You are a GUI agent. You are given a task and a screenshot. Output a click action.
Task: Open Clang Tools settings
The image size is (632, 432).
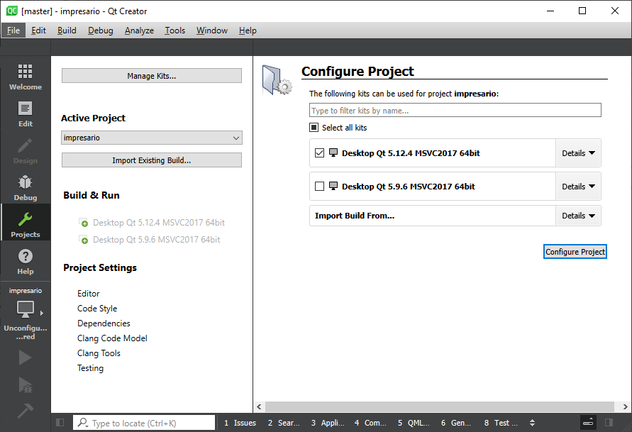99,353
